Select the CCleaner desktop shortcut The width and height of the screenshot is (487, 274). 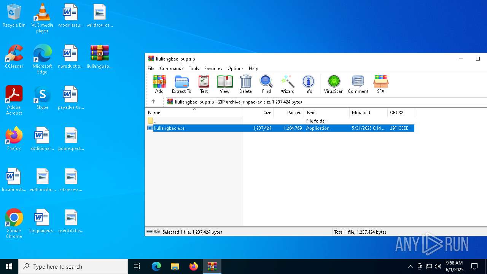(x=14, y=57)
